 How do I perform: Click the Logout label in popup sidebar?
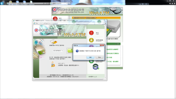[97, 33]
